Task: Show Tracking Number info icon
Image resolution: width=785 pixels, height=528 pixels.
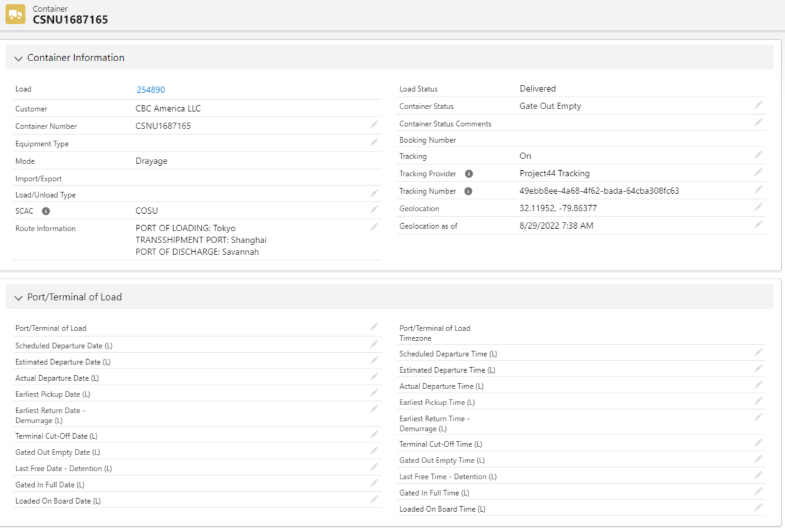Action: (x=468, y=191)
